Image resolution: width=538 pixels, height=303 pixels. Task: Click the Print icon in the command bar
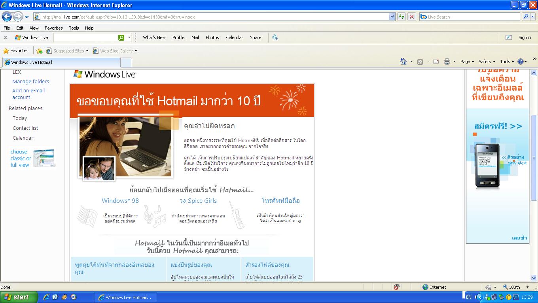click(x=447, y=62)
